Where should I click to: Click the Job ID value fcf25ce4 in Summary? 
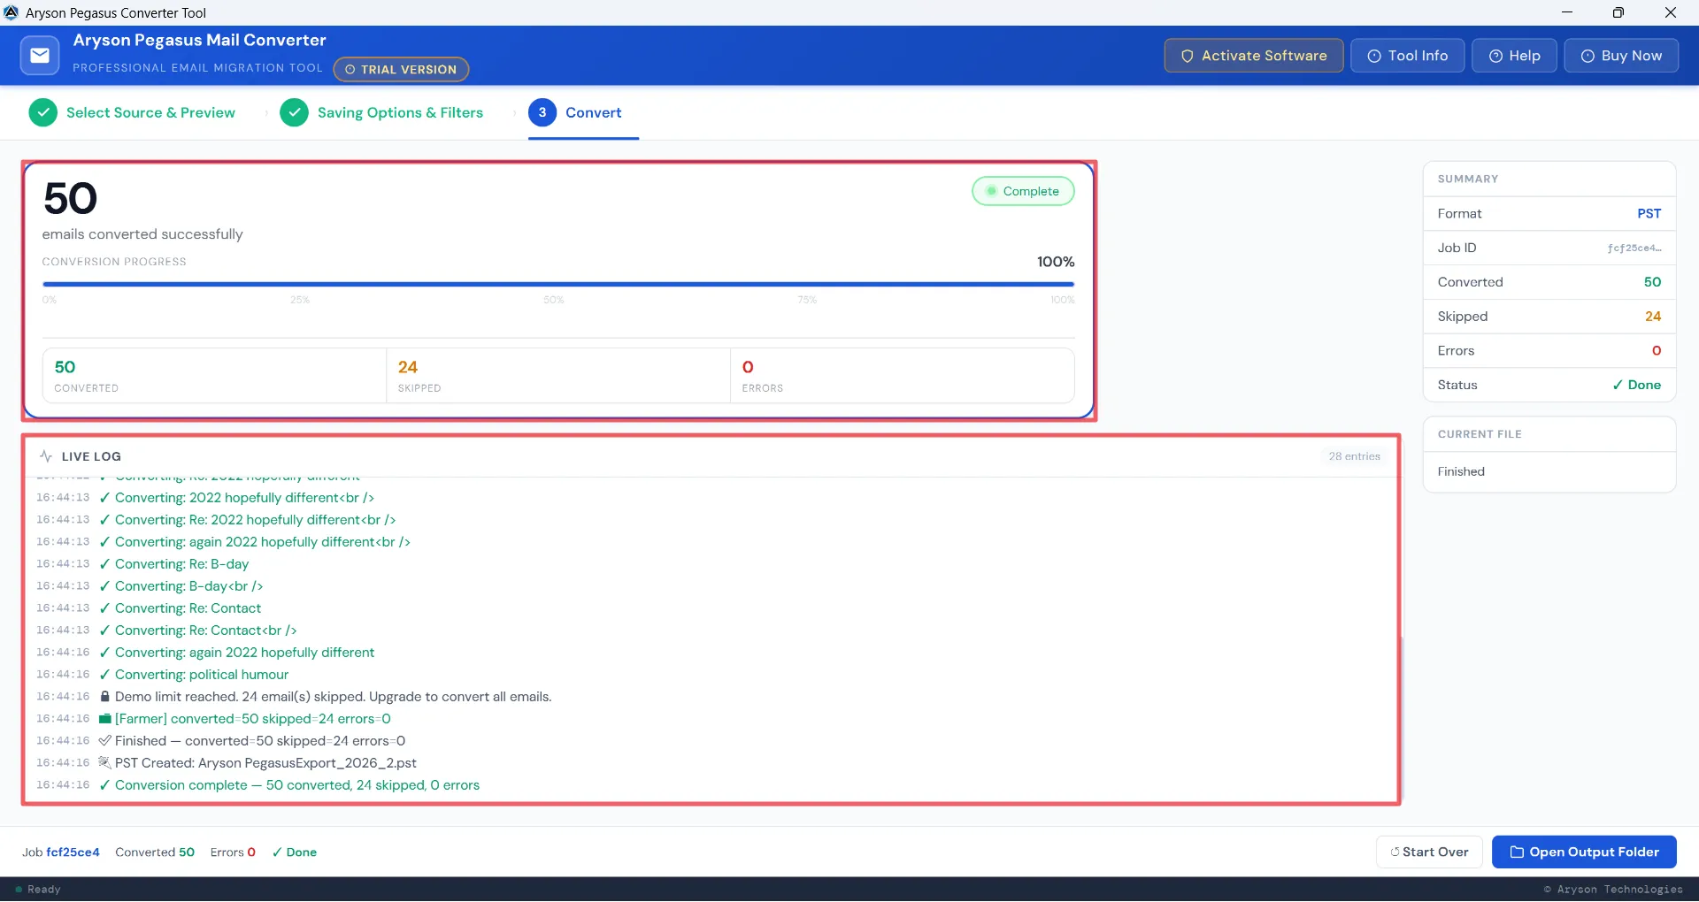[x=1634, y=248]
